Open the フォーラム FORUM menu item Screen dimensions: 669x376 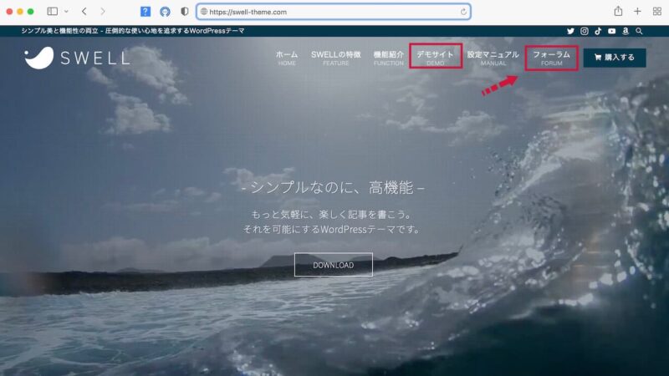(x=551, y=58)
